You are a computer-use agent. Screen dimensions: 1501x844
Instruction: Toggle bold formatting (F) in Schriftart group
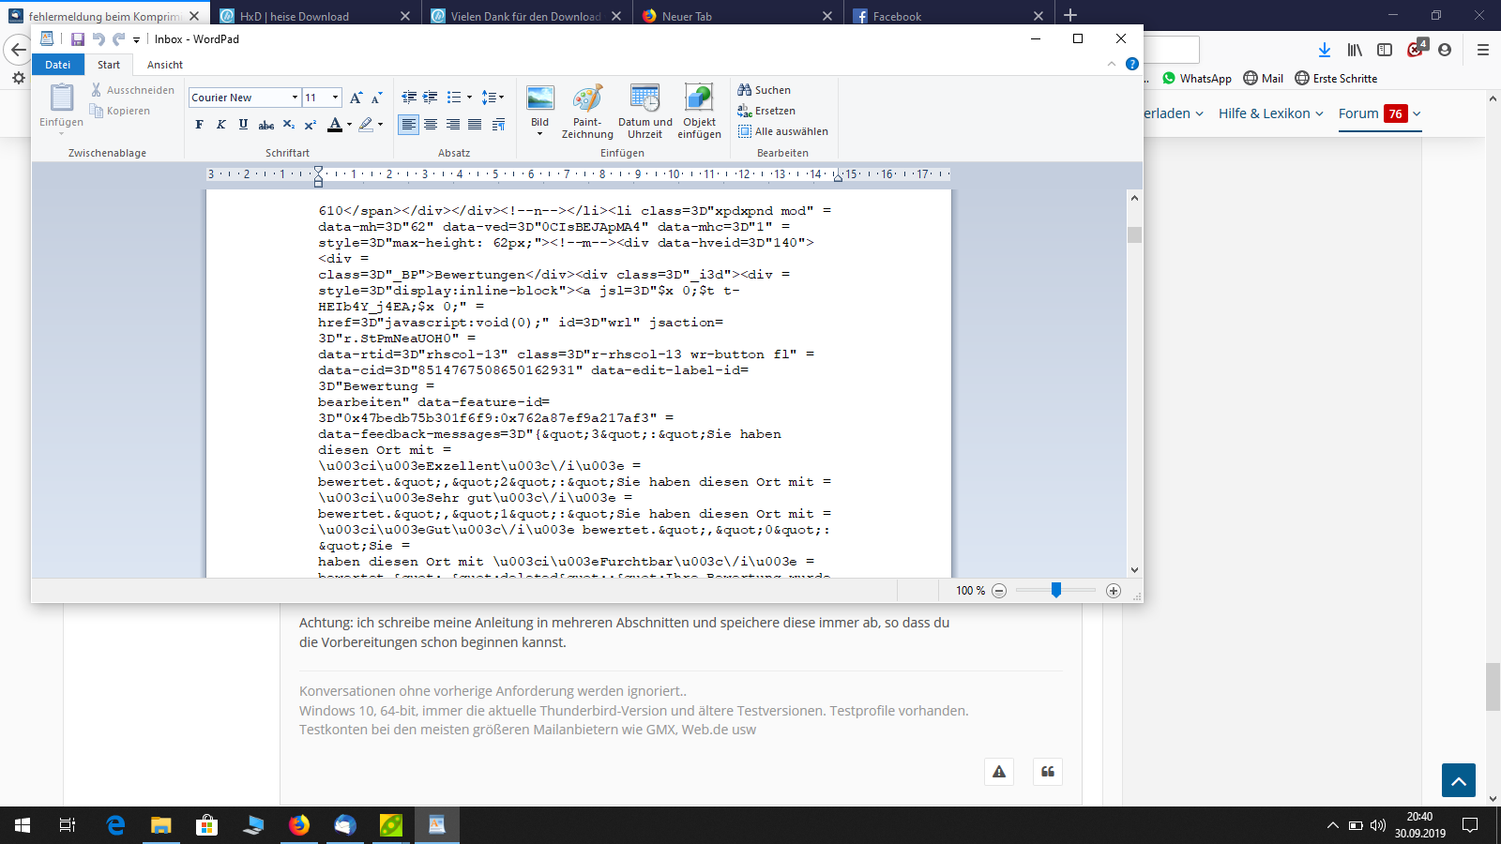199,125
